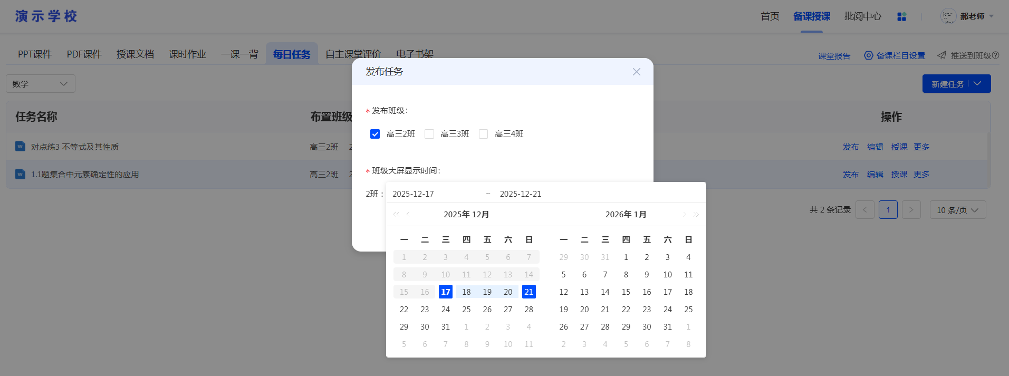This screenshot has height=376, width=1009.
Task: Click the 备课栏目设置 gear icon
Action: (x=868, y=55)
